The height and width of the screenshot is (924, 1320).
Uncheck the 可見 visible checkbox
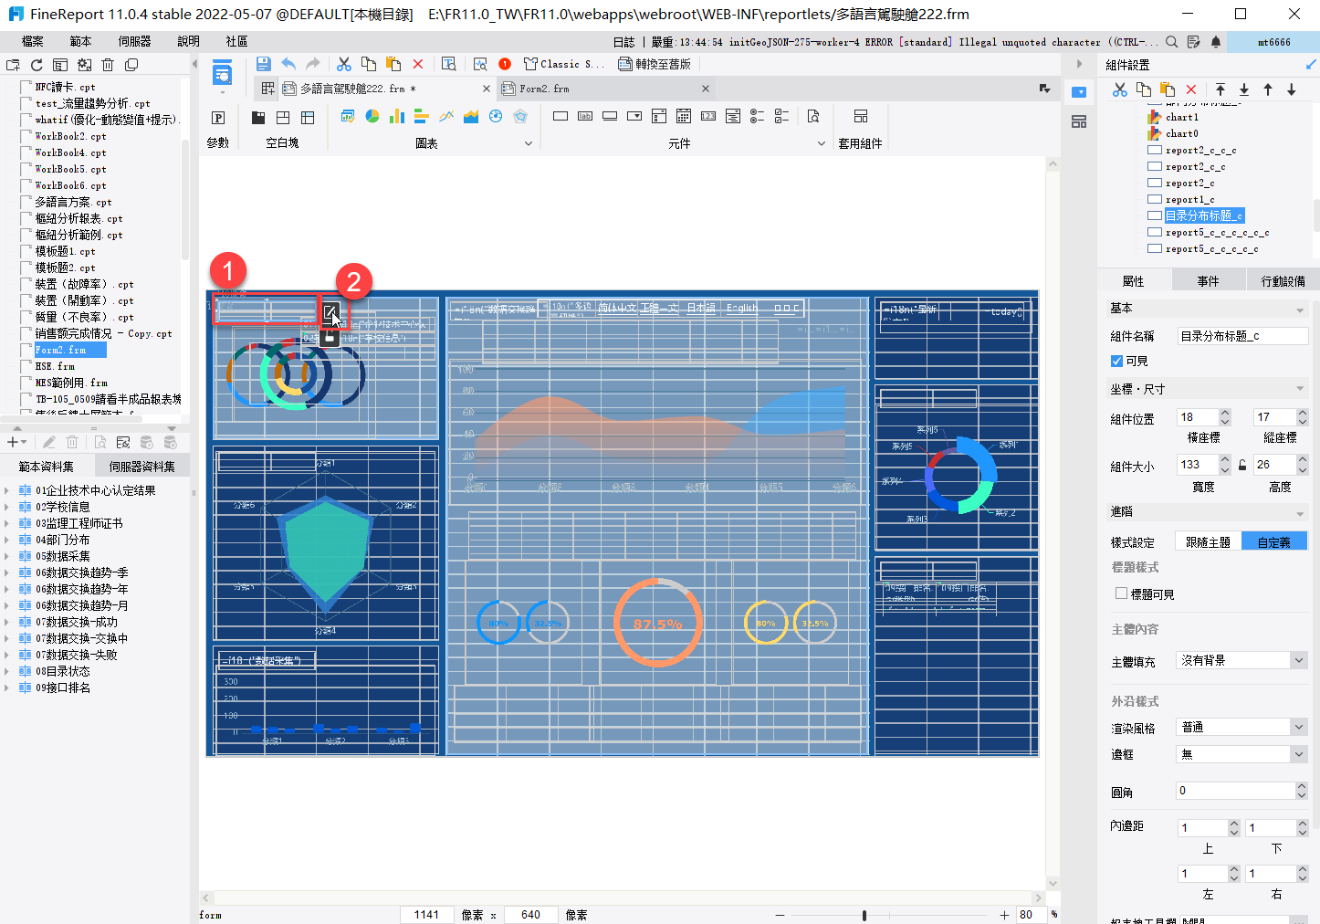pos(1116,362)
